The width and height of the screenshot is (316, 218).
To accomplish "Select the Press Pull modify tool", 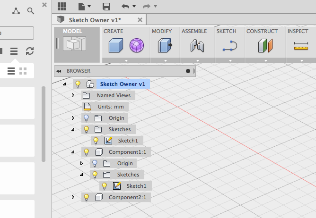I will [165, 45].
